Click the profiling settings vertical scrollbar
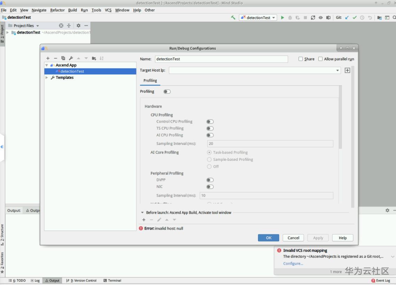This screenshot has height=285, width=396. click(x=340, y=117)
